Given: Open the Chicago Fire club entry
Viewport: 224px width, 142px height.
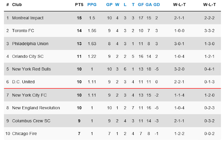Looking at the screenshot, I should [112, 134].
